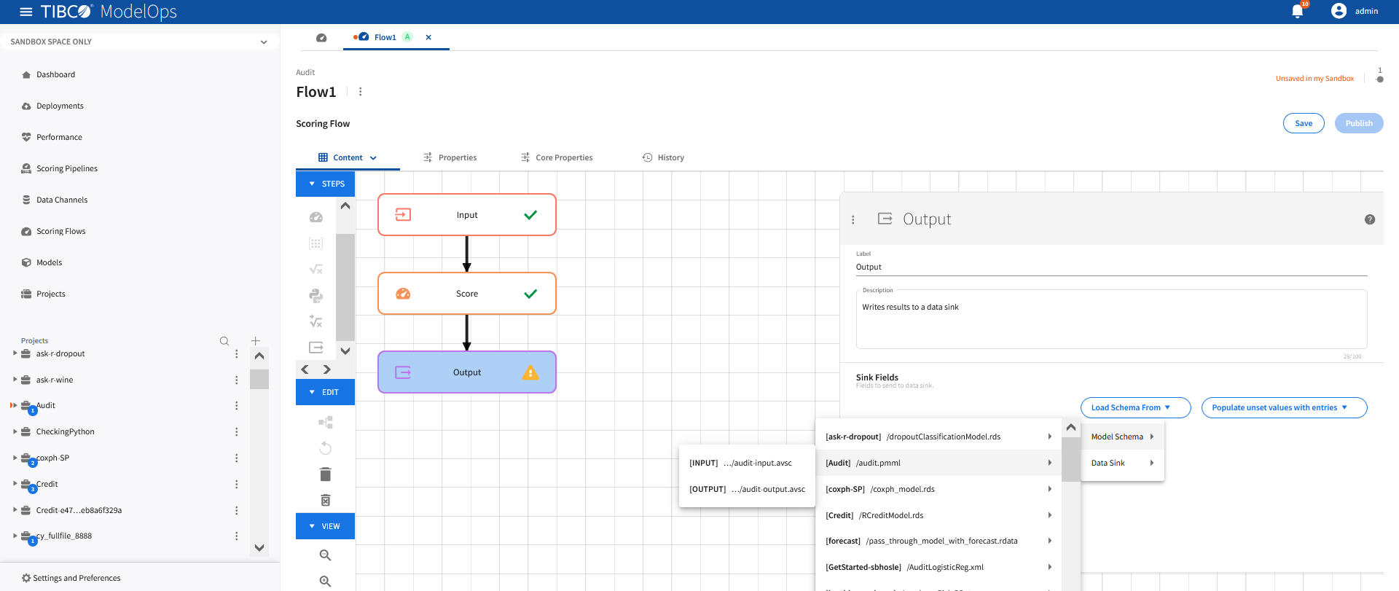Open options for ask-r-dropout project
The width and height of the screenshot is (1399, 591).
click(237, 354)
